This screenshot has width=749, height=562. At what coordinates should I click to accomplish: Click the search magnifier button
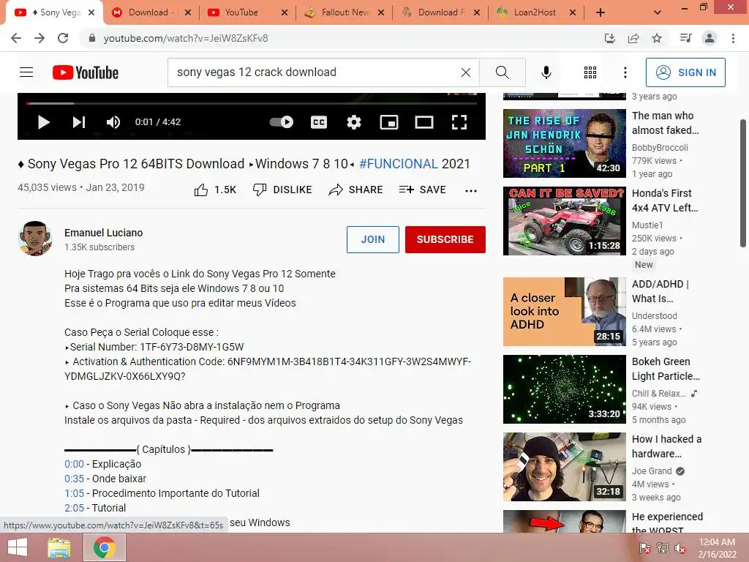pos(502,72)
